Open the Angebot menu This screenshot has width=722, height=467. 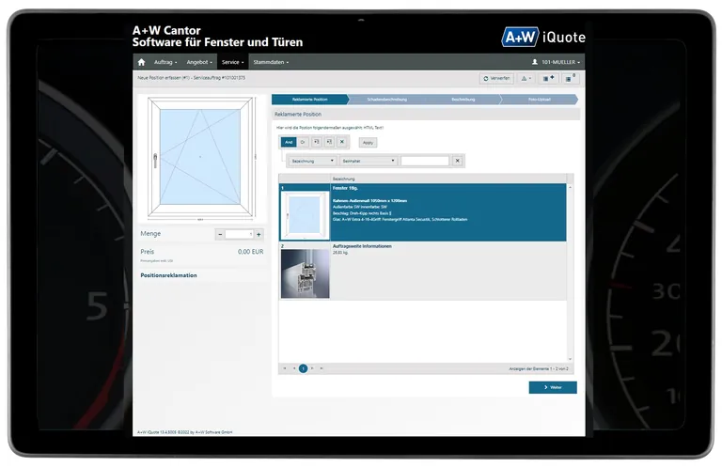[x=197, y=62]
